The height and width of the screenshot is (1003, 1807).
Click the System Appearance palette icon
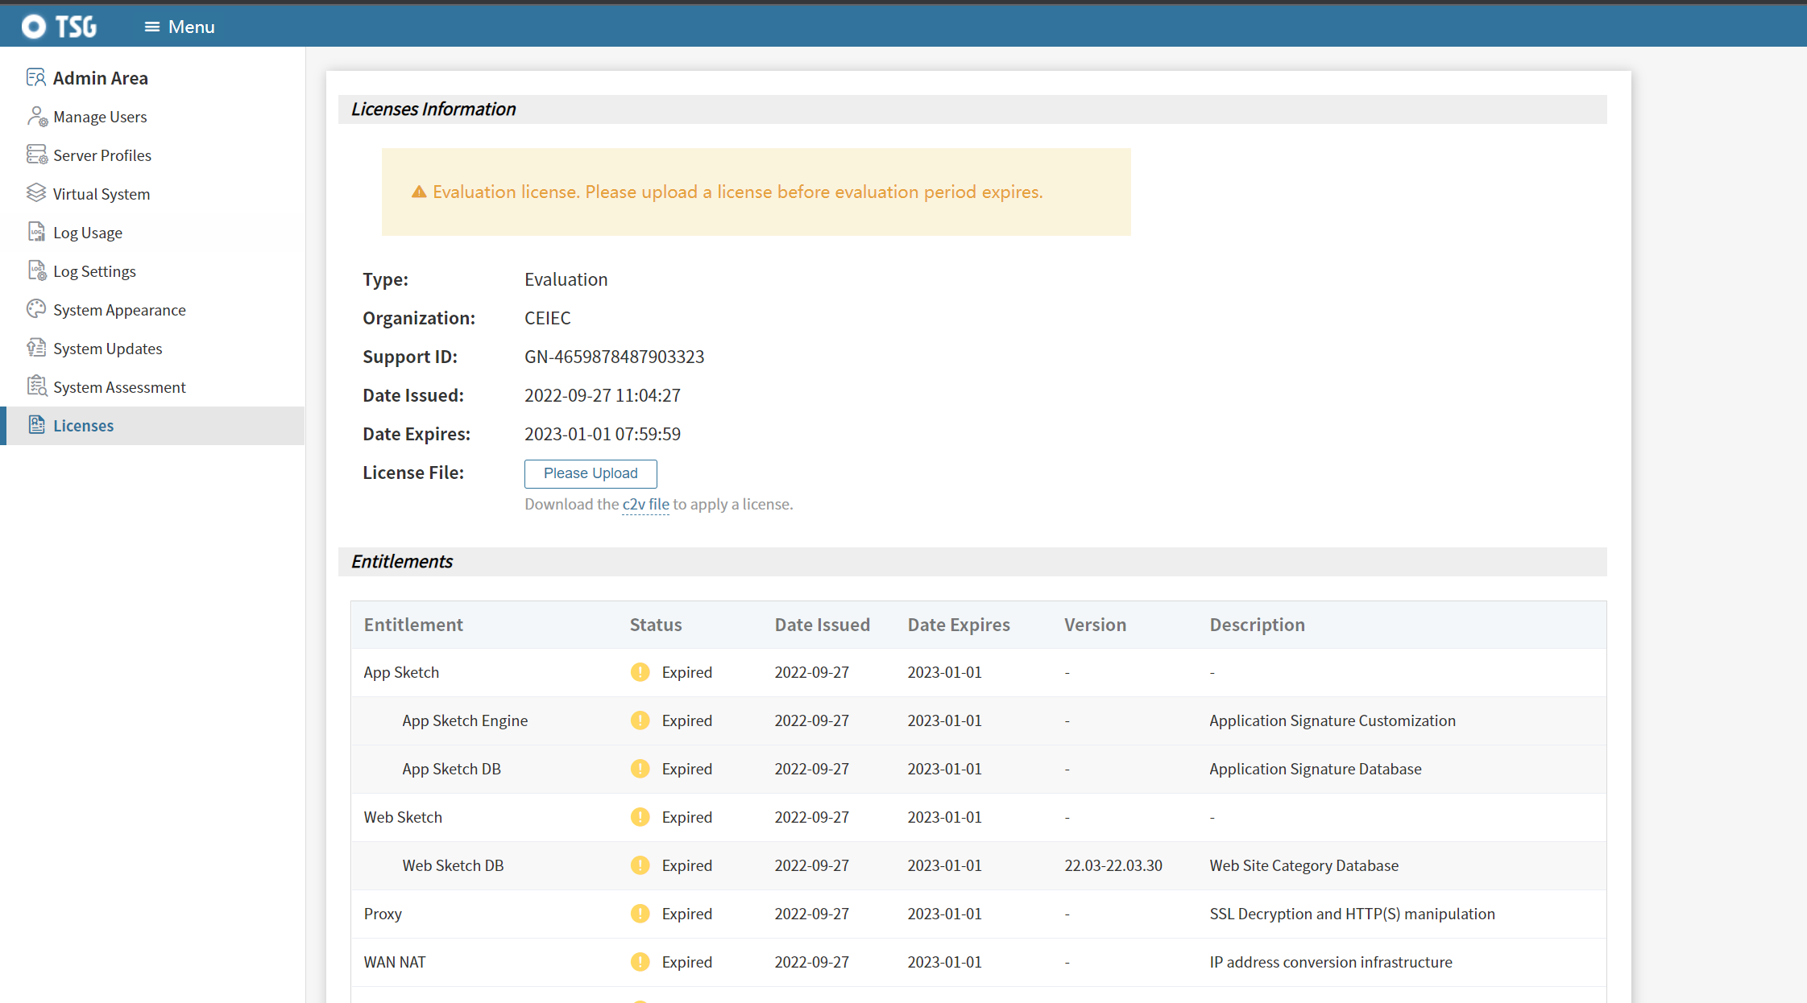tap(36, 309)
